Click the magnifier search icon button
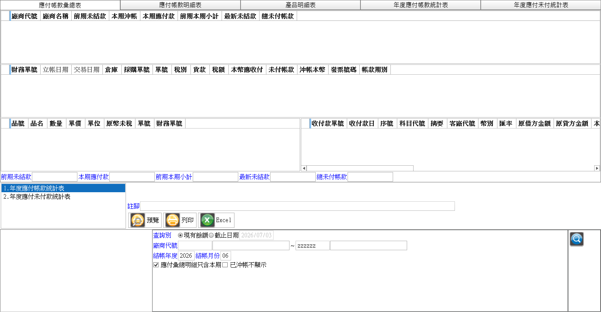Screen dimensions: 601x312 [x=576, y=239]
